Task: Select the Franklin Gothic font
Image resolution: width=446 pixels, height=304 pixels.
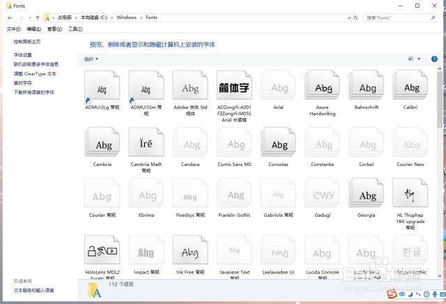Action: (x=234, y=193)
